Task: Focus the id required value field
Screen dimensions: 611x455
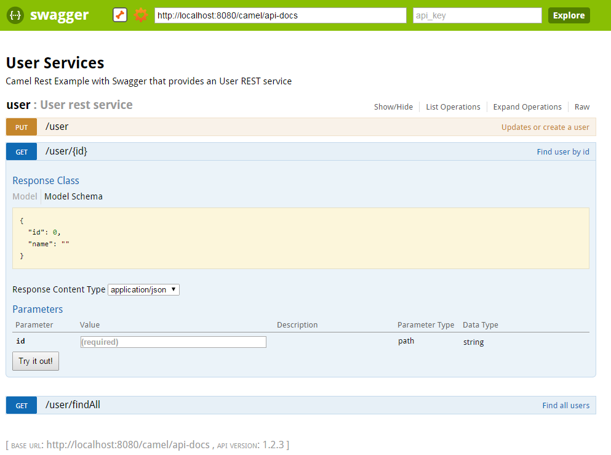Action: [174, 342]
